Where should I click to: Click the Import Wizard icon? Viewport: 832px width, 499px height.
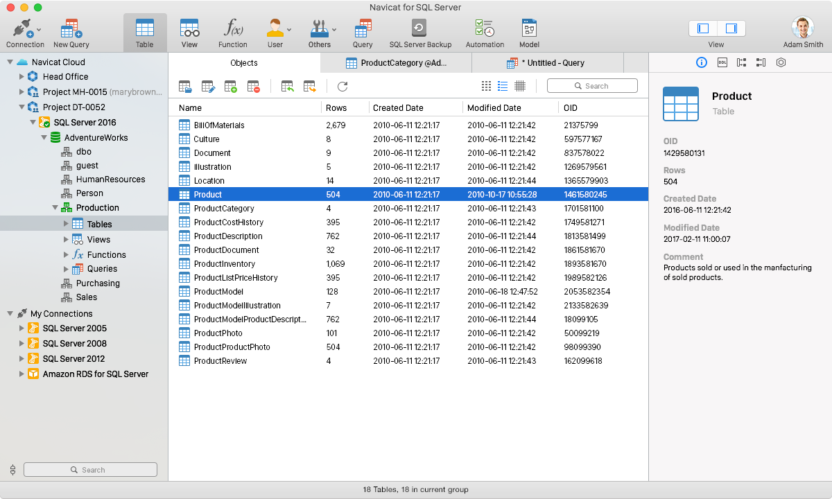pos(287,87)
